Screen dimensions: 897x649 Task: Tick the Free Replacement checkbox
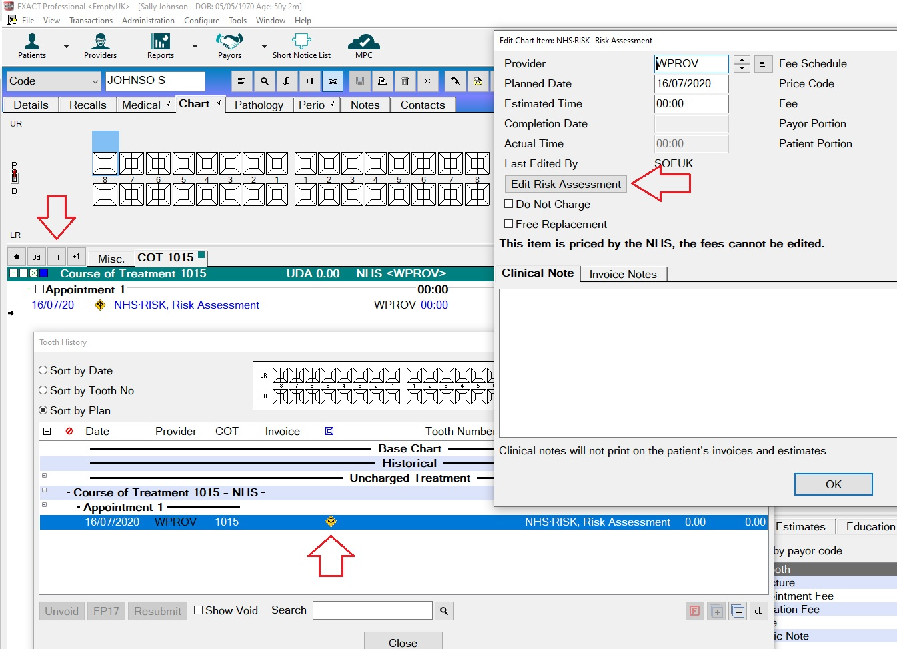pos(509,224)
